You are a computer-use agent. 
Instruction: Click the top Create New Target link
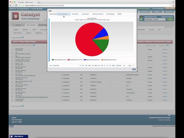tap(16, 38)
